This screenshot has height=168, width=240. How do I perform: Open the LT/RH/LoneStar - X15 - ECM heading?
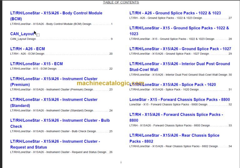pos(37,64)
